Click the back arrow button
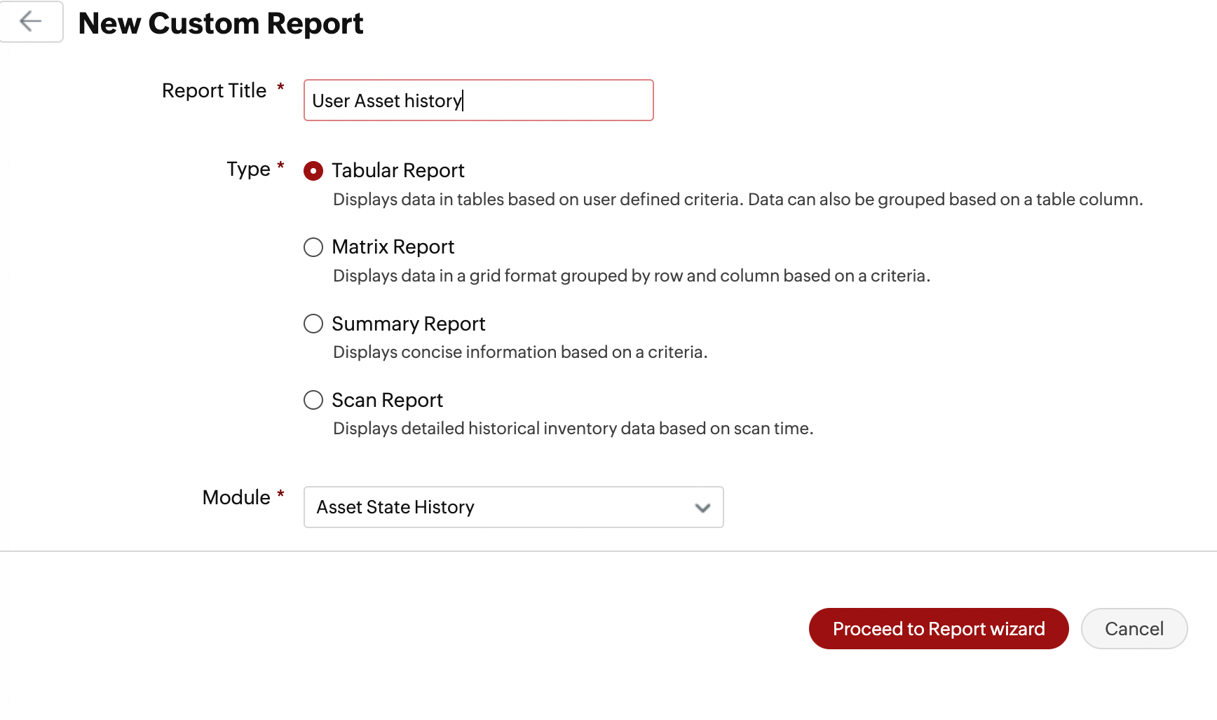Image resolution: width=1217 pixels, height=720 pixels. (31, 22)
